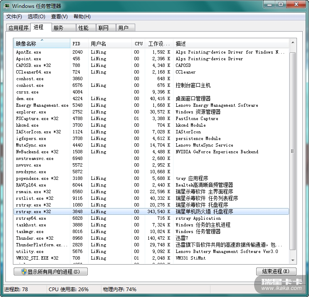Select rstlist.exe *32 process
Viewport: 309px width, 297px height.
(151, 199)
